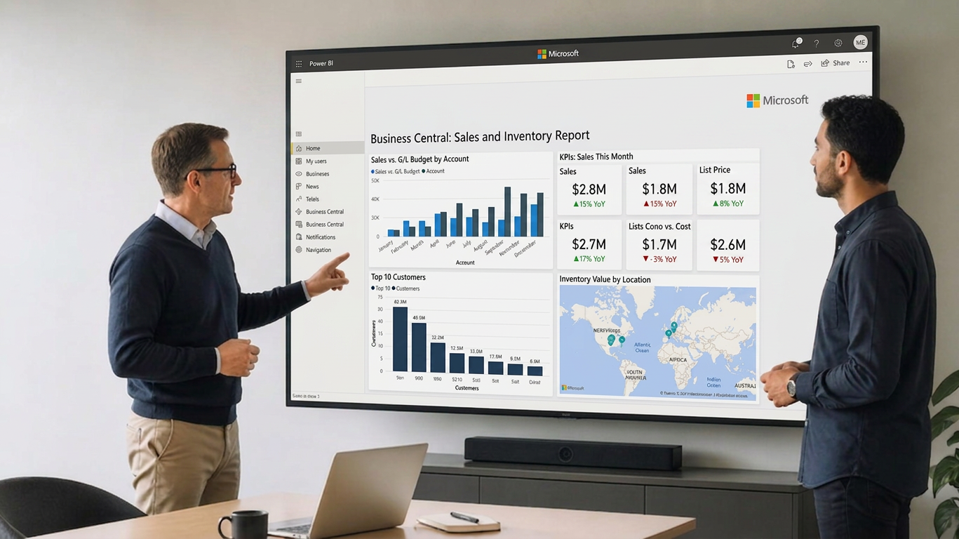Open the settings gear in the top bar
Screen dimensions: 959x539
click(838, 43)
